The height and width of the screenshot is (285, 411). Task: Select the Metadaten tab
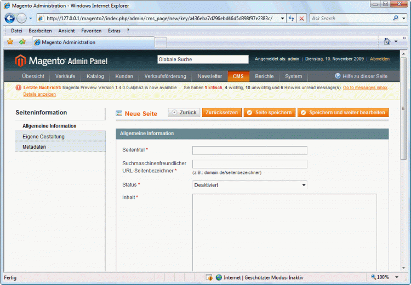point(34,147)
